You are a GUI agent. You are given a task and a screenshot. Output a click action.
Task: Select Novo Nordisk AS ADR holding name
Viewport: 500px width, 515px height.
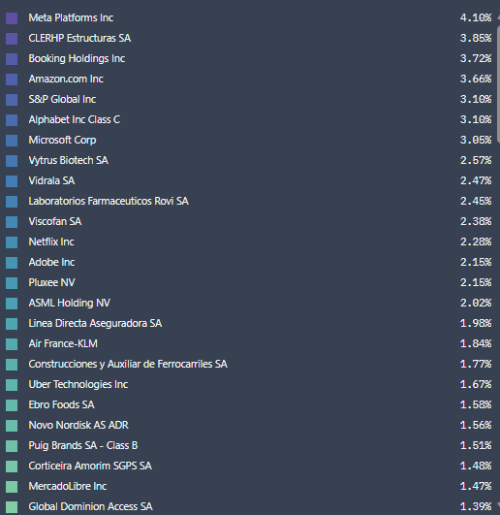click(x=78, y=425)
